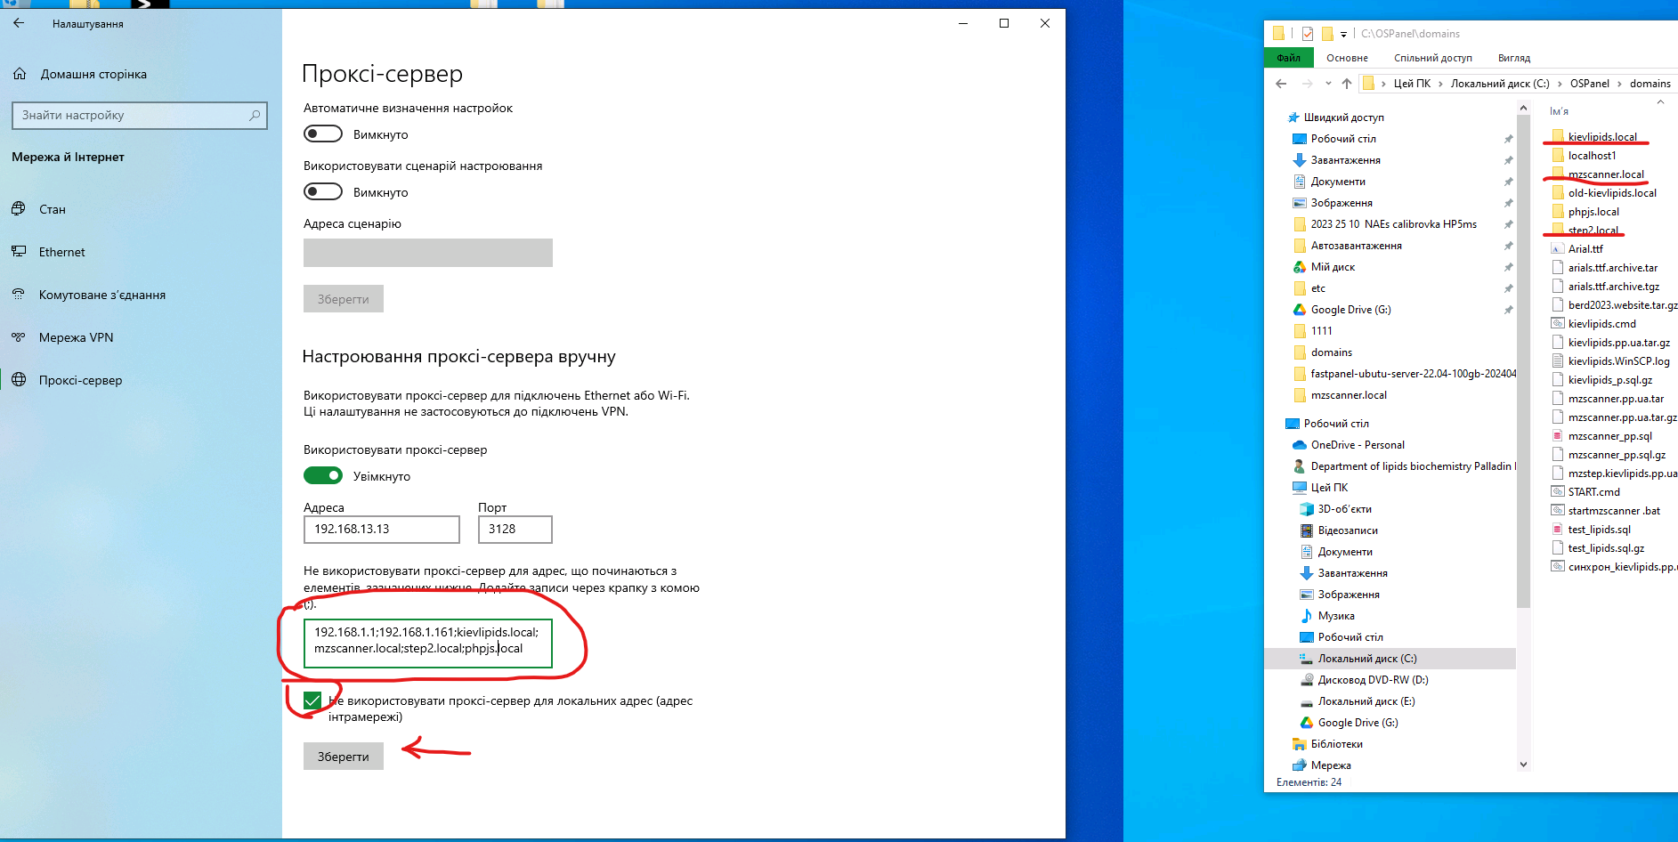Open Google Drive (G:) in Quick access

coord(1350,310)
